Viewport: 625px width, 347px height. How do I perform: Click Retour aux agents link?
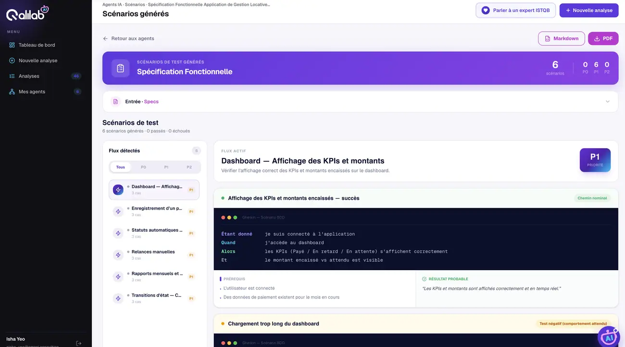(128, 38)
